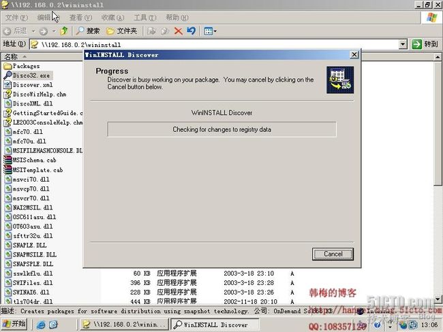This screenshot has height=332, width=443.
Task: Open the File (文件) menu
Action: pyautogui.click(x=16, y=18)
